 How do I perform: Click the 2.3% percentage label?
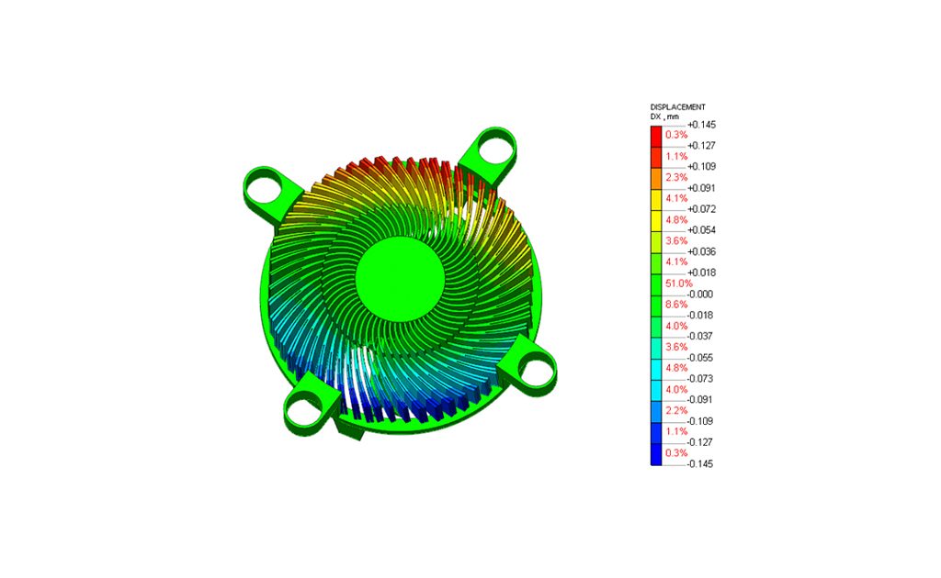676,177
